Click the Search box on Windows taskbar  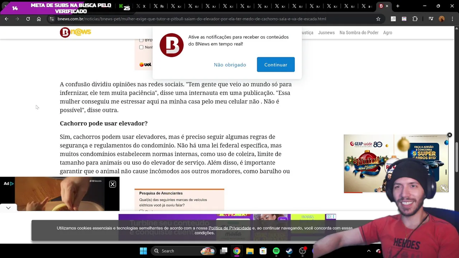pyautogui.click(x=183, y=251)
